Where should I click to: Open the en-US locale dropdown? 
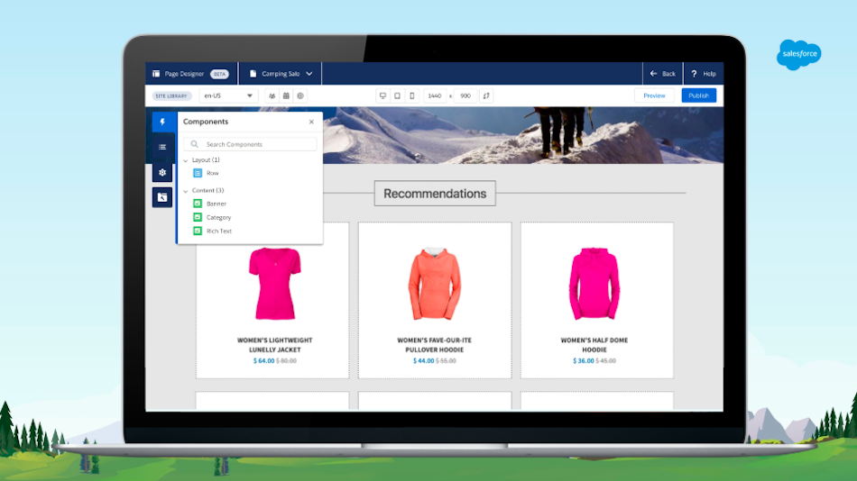[x=228, y=95]
